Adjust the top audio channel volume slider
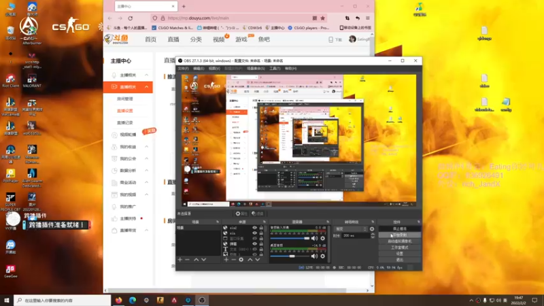 pos(290,239)
